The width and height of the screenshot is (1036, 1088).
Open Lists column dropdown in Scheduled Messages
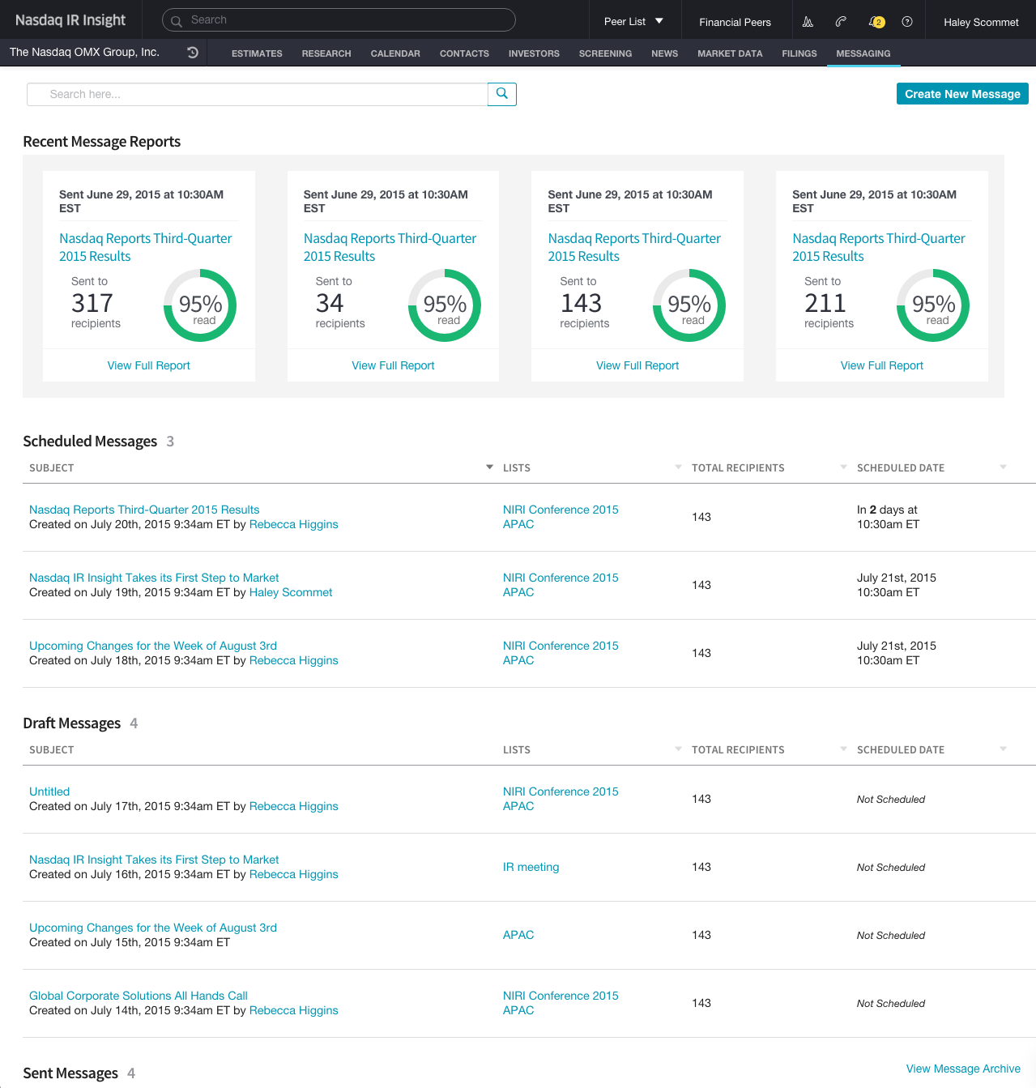point(678,467)
